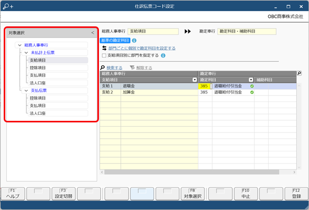This screenshot has width=309, height=210.
Task: Click the F12 登録 button
Action: coord(296,194)
